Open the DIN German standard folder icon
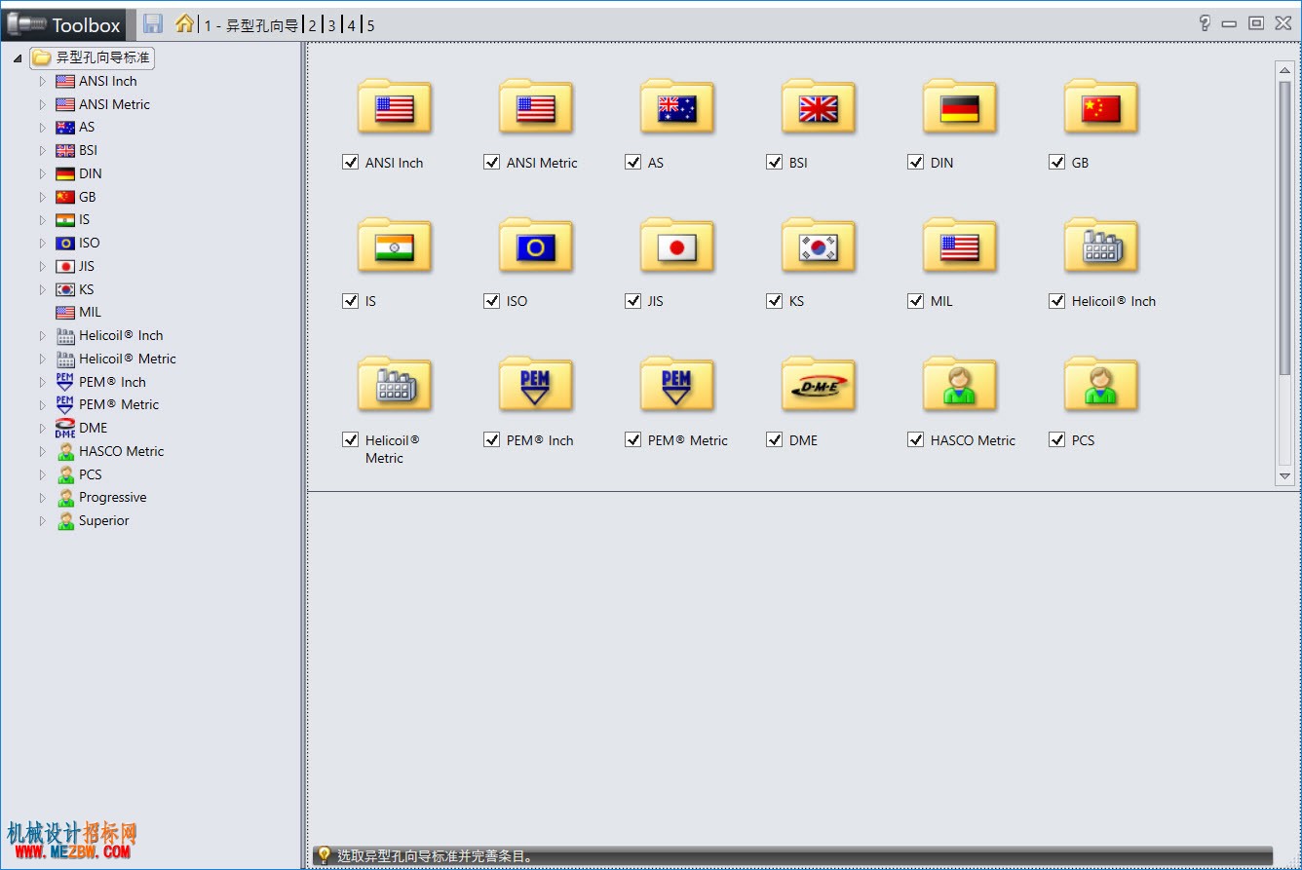Screen dimensions: 1302x870 960,107
